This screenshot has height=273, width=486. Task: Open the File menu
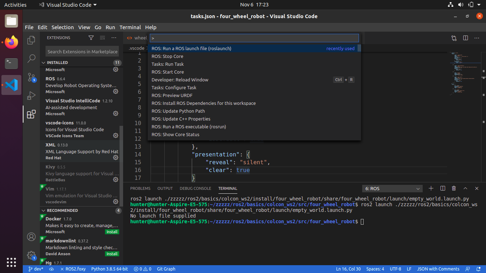pyautogui.click(x=29, y=27)
